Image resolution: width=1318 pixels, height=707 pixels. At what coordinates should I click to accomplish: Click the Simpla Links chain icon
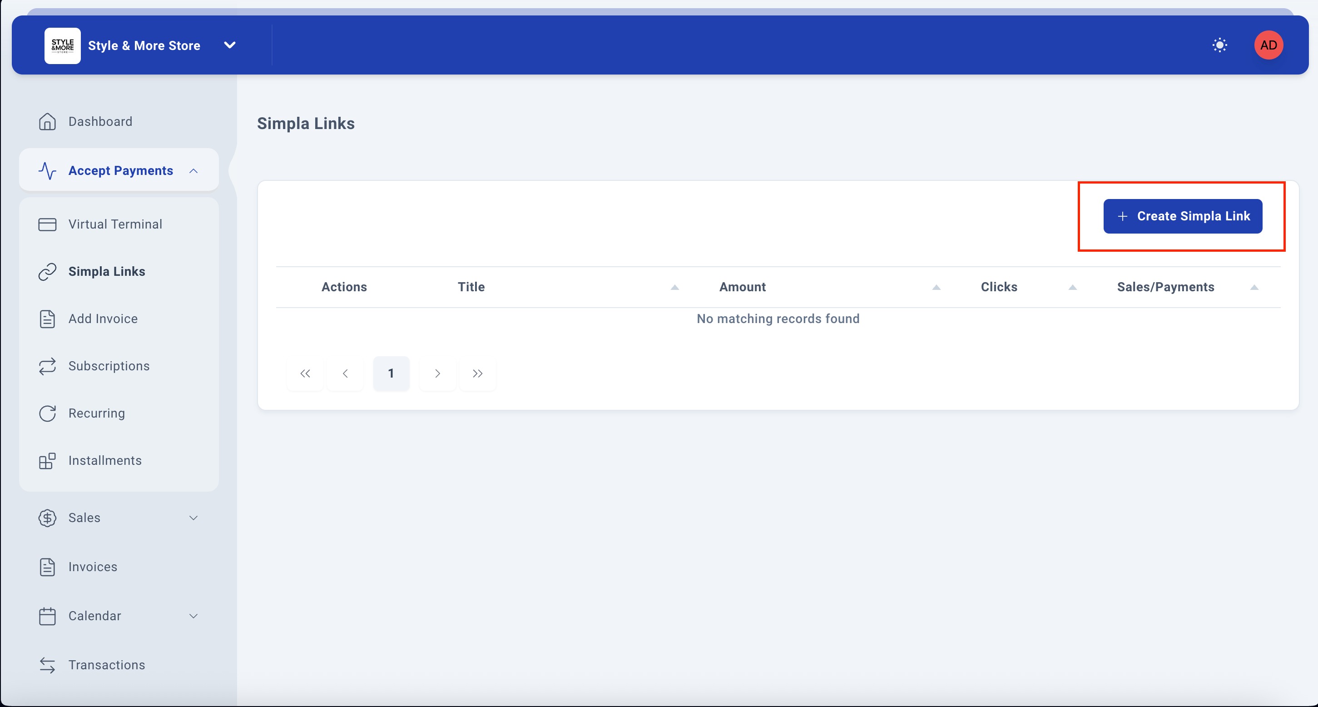(47, 272)
